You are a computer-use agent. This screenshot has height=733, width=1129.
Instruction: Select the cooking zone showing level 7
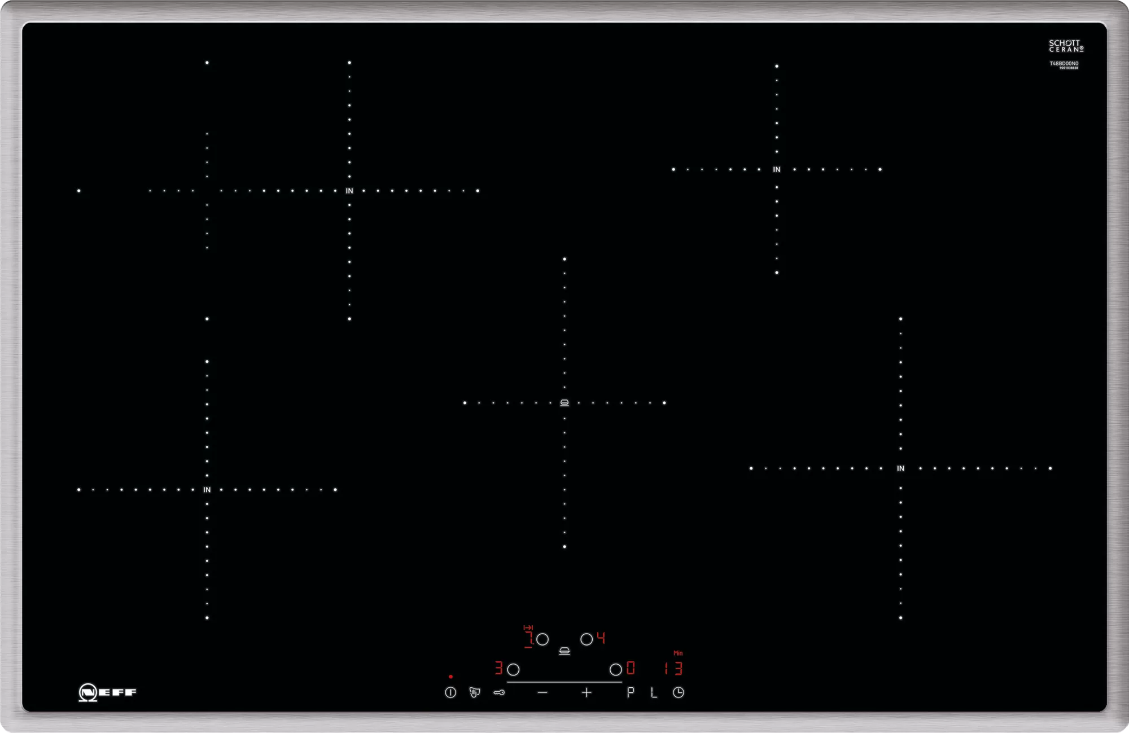pyautogui.click(x=542, y=639)
